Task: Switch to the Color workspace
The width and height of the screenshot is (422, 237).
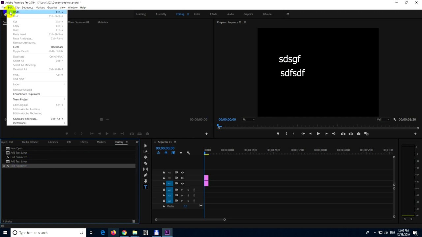Action: point(197,14)
